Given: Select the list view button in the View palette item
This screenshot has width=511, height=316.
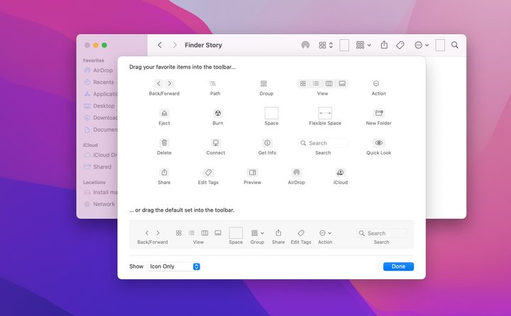Looking at the screenshot, I should pyautogui.click(x=316, y=84).
